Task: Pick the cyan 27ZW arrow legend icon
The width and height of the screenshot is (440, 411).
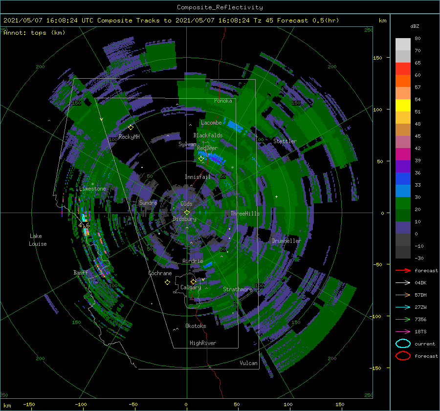Action: click(x=403, y=307)
